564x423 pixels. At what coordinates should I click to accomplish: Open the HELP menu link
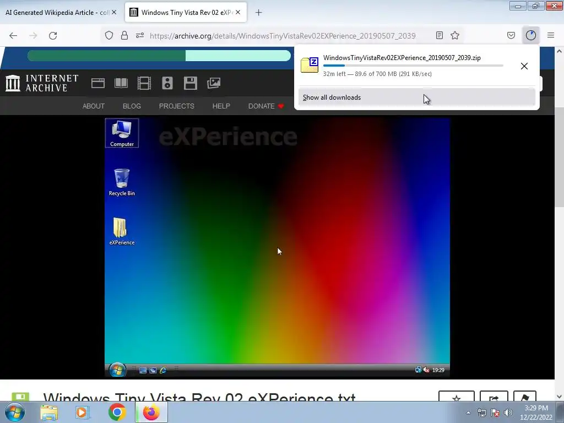(221, 106)
